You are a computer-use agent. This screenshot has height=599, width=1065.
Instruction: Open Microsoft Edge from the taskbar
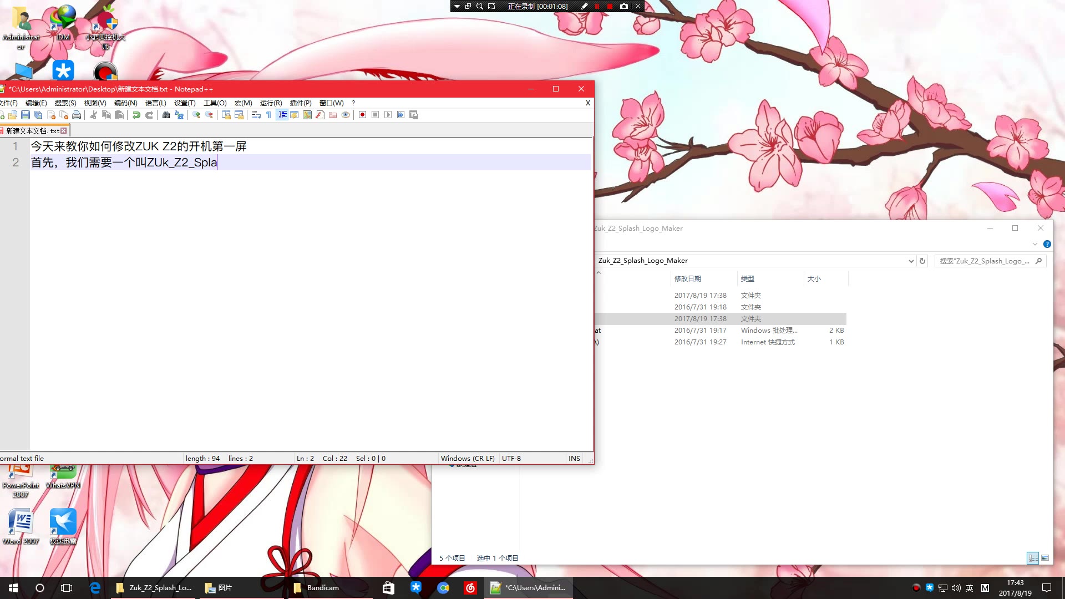click(x=95, y=588)
